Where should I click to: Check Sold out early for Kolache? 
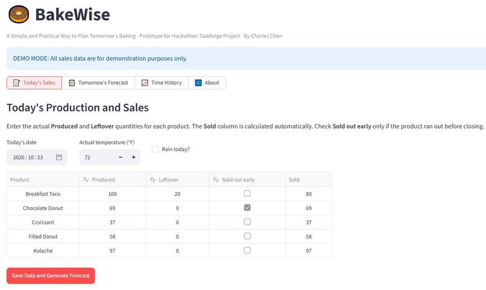tap(247, 250)
